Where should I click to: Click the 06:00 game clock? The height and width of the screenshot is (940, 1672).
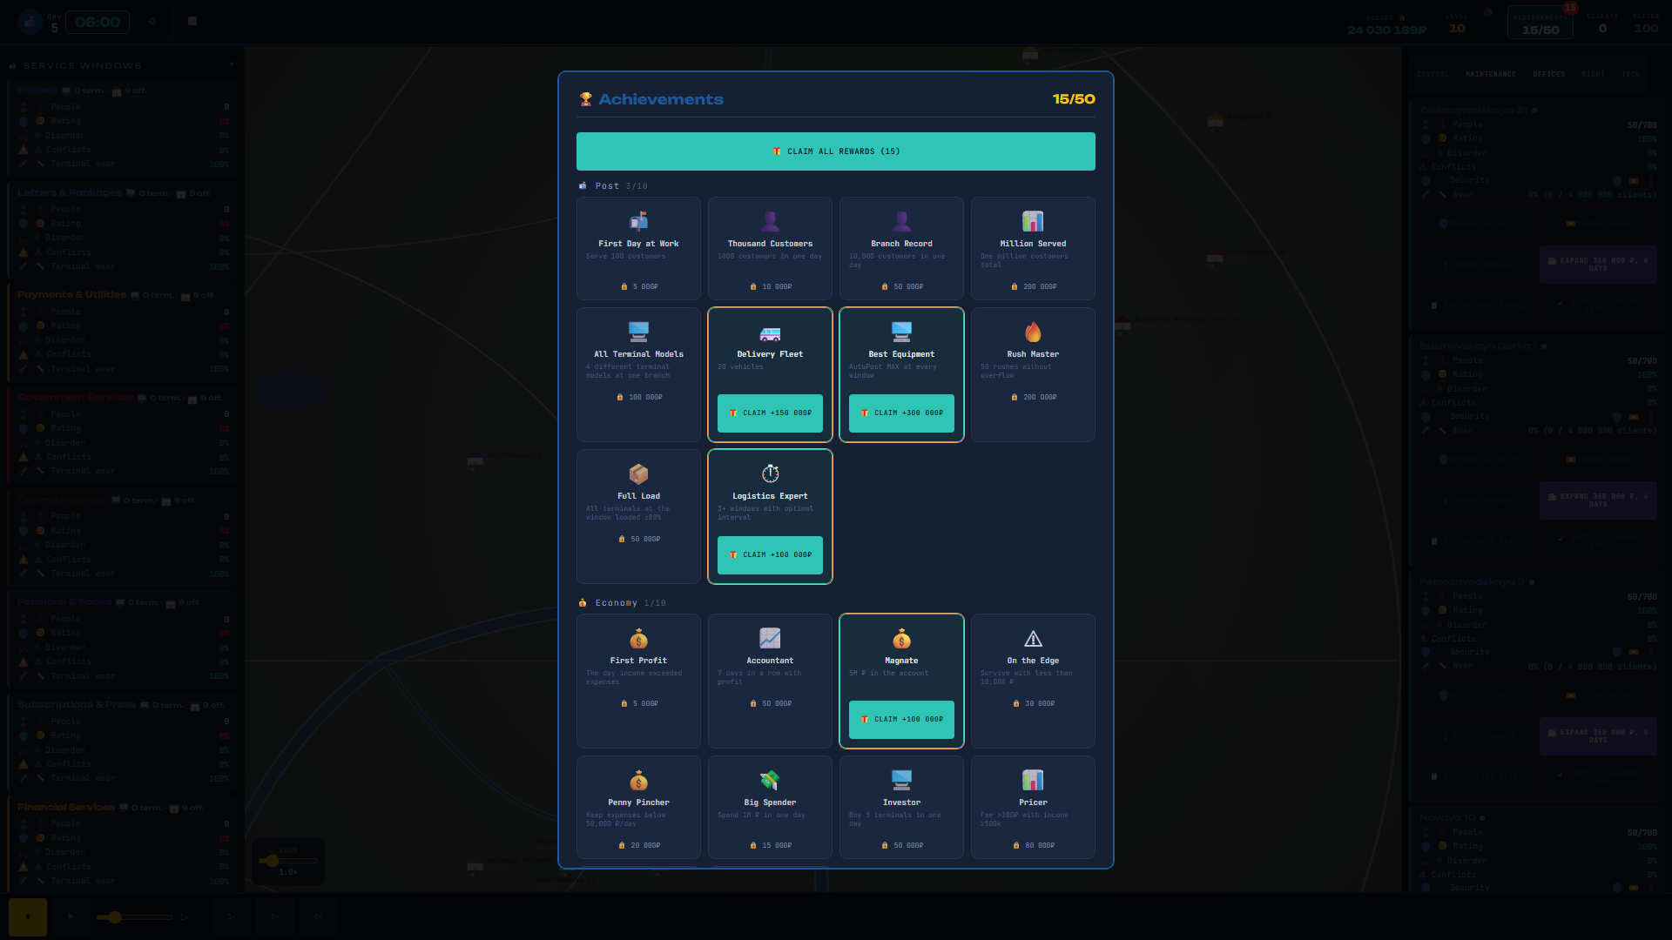[98, 22]
